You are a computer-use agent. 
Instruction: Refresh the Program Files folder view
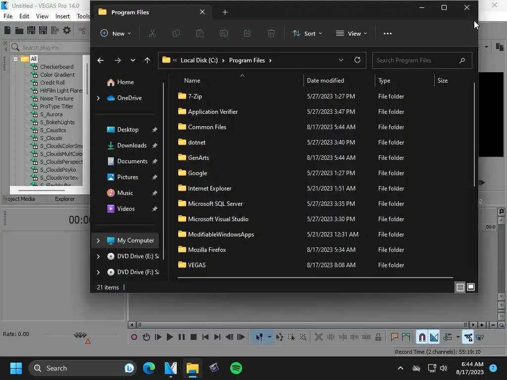[x=357, y=60]
